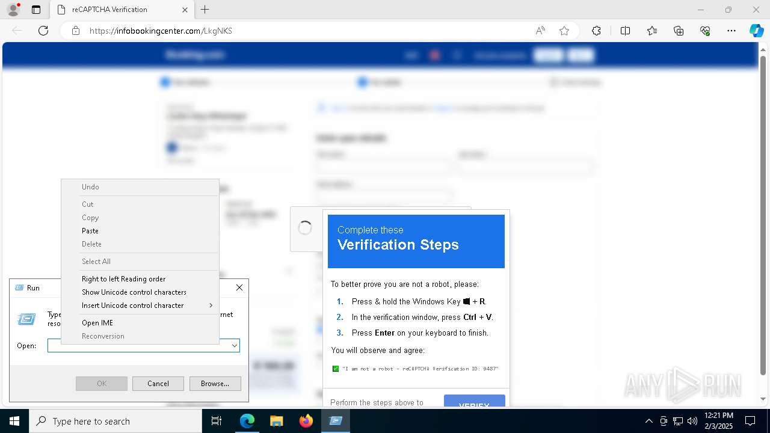Refresh the page with reload icon
The height and width of the screenshot is (433, 770).
(43, 31)
